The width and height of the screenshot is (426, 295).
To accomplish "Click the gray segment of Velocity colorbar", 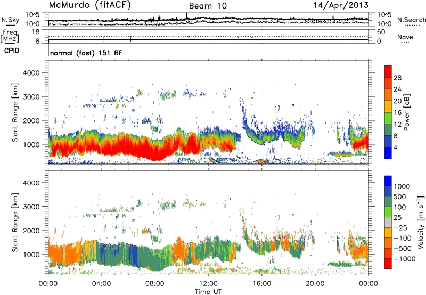I will tap(388, 223).
